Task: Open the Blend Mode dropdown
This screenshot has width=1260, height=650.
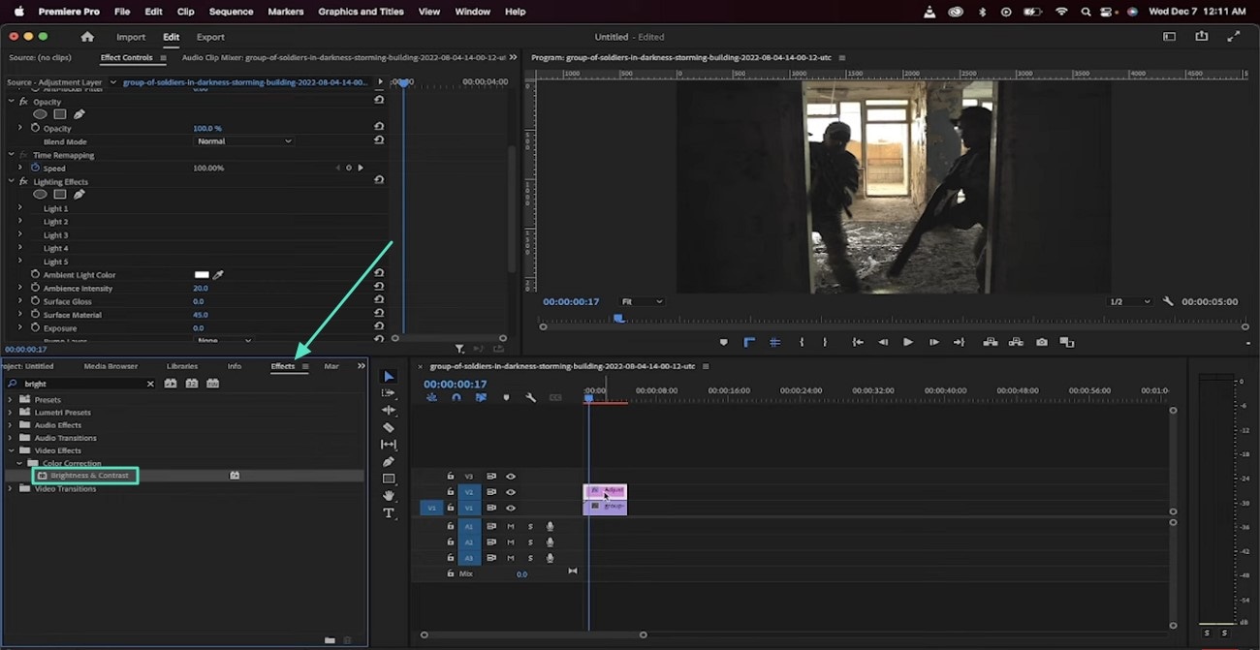Action: pos(243,141)
